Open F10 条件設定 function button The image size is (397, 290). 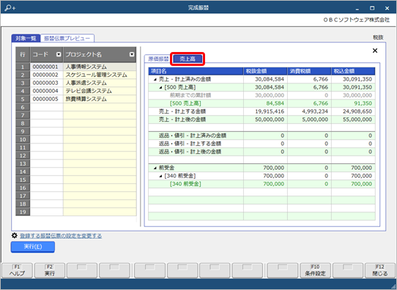pyautogui.click(x=315, y=270)
